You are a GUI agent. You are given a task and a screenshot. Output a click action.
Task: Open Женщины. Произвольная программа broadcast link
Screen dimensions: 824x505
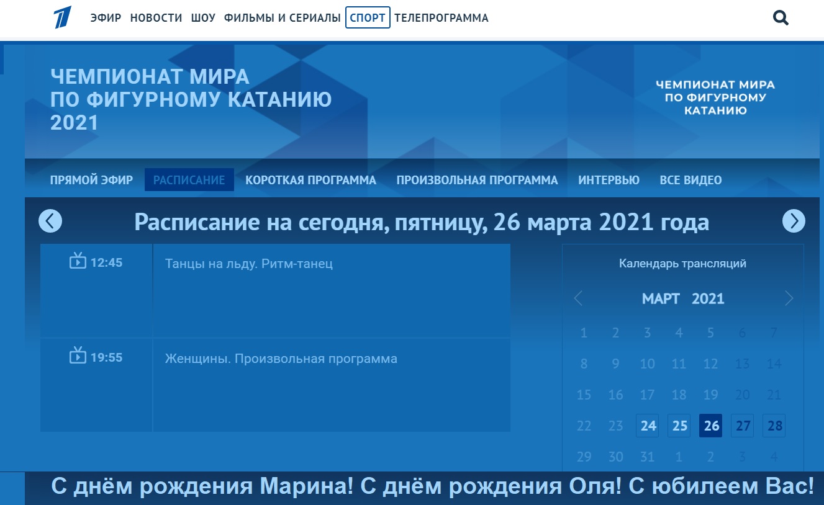point(281,359)
